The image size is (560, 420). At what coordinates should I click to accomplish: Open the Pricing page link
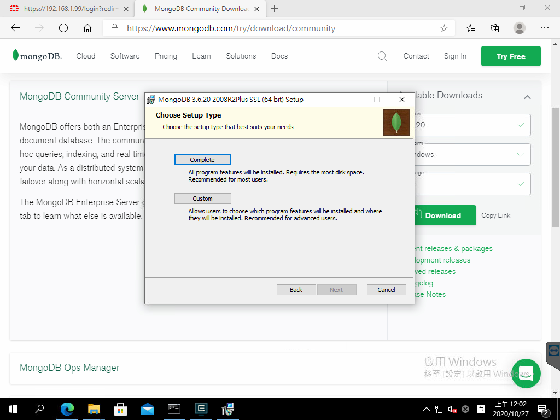(166, 56)
